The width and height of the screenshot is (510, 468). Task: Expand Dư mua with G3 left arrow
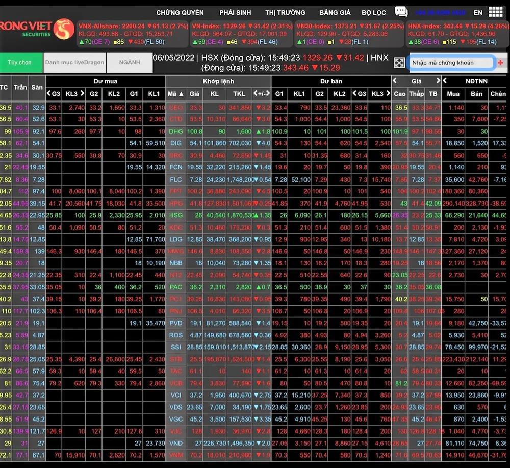pyautogui.click(x=49, y=94)
